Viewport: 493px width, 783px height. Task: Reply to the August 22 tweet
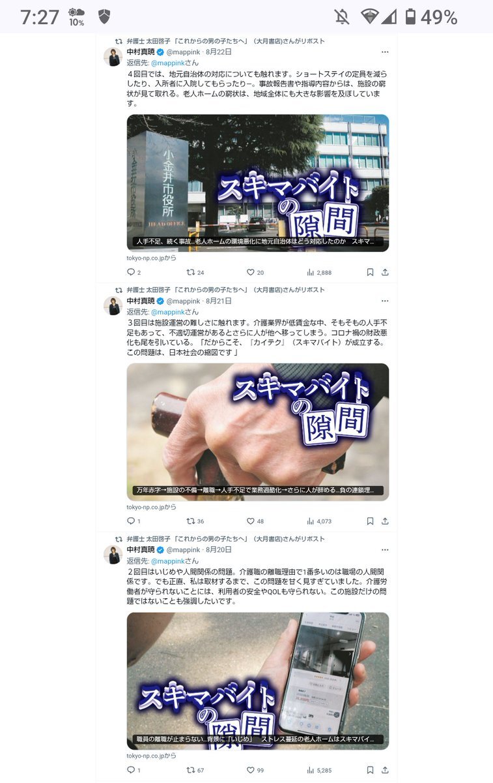[x=130, y=272]
